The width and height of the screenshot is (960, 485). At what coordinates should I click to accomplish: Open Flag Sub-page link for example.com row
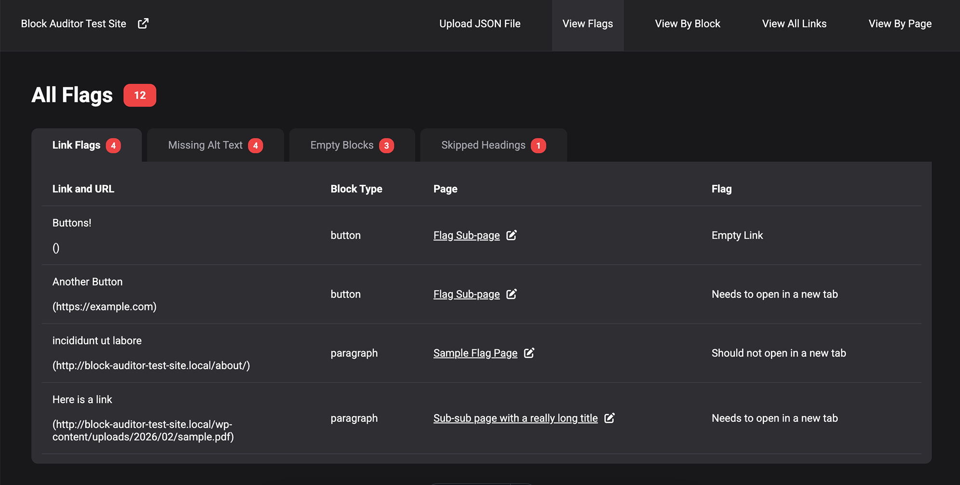coord(466,294)
